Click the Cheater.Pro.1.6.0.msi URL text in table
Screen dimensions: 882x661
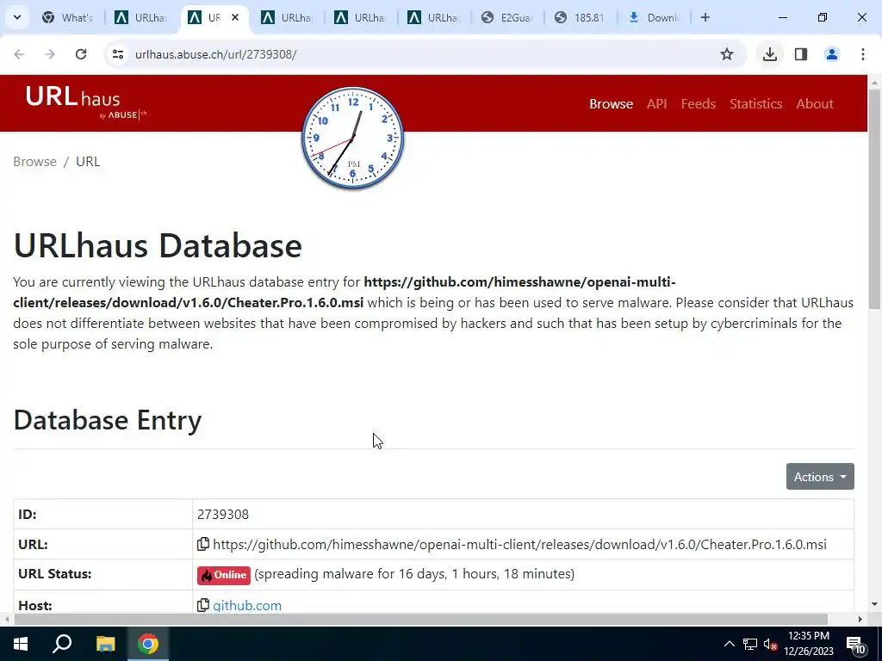click(x=519, y=544)
